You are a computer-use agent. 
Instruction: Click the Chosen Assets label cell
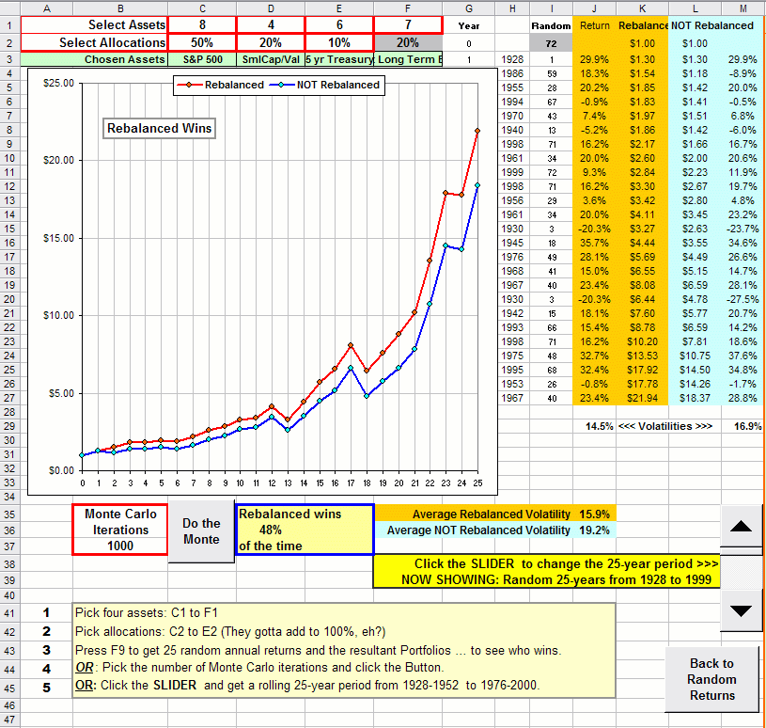coord(94,59)
